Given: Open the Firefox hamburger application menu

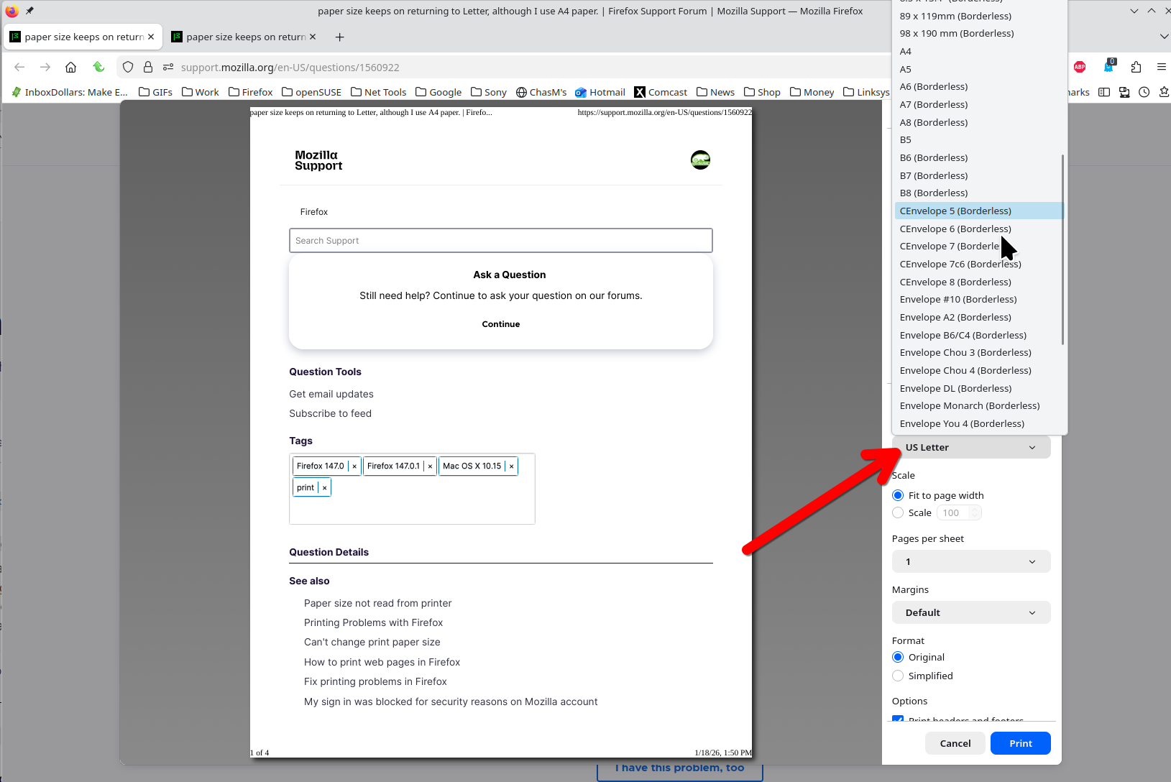Looking at the screenshot, I should click(1162, 67).
